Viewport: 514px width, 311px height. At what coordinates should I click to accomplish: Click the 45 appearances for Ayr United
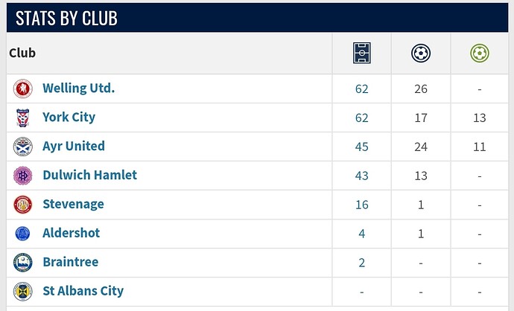point(361,147)
